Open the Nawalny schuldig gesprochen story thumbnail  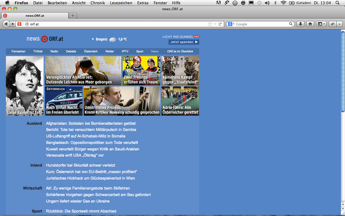122,101
